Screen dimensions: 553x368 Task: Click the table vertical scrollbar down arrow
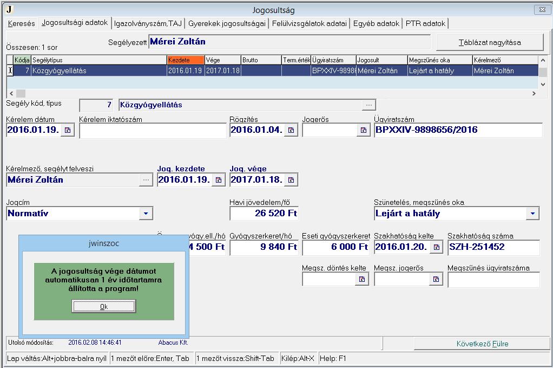point(543,85)
